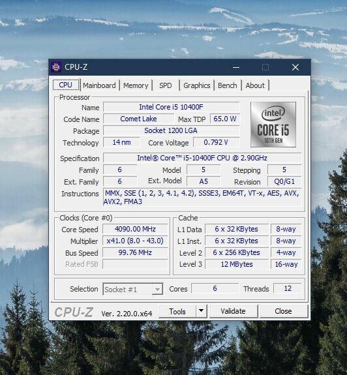The image size is (347, 375).
Task: Click the Ext. Model value A5
Action: click(x=204, y=181)
